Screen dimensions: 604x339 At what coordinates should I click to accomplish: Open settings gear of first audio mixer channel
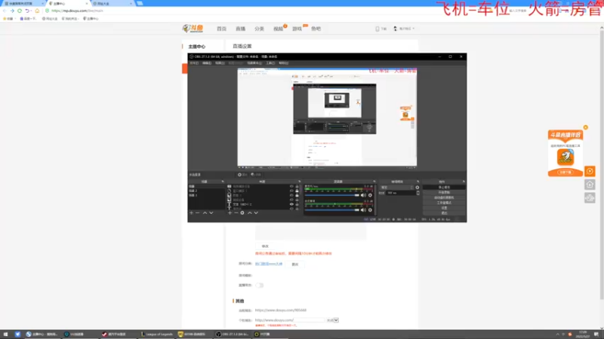click(x=370, y=195)
